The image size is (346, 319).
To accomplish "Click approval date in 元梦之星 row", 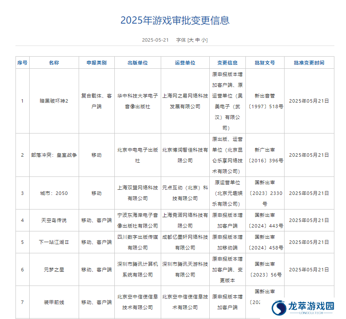I will point(309,270).
